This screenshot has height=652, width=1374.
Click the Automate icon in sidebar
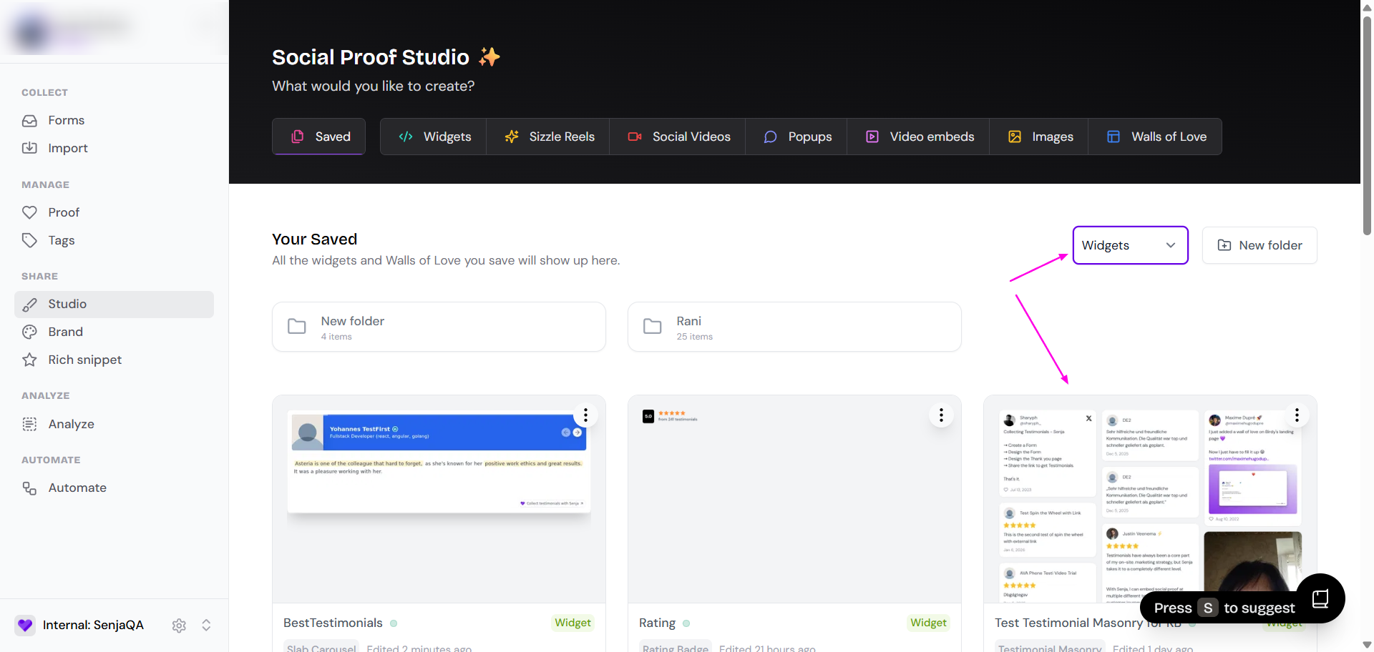(x=29, y=488)
